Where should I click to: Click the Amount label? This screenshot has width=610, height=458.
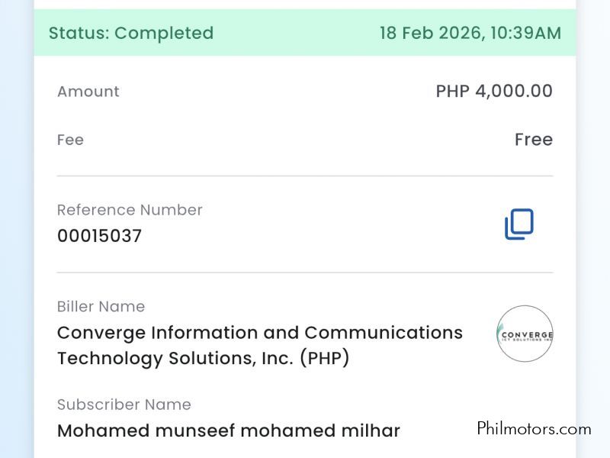(88, 92)
